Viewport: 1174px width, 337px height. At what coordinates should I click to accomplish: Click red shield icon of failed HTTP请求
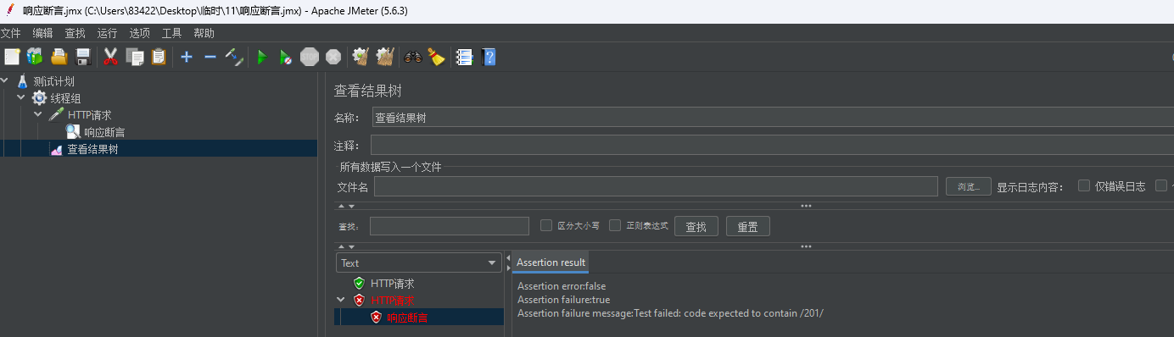(x=360, y=301)
